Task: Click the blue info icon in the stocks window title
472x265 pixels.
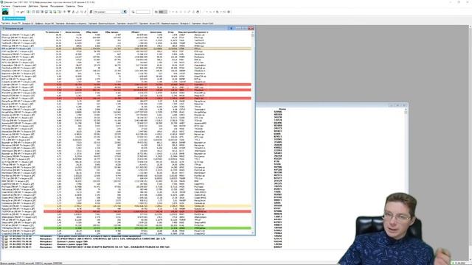Action: tap(231, 28)
